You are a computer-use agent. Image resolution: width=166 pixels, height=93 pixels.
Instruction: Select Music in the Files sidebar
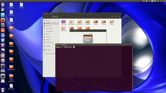51,34
